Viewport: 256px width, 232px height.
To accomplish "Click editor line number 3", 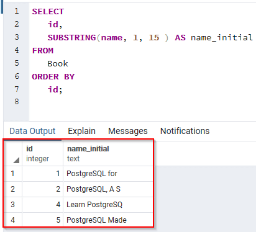I will point(17,37).
